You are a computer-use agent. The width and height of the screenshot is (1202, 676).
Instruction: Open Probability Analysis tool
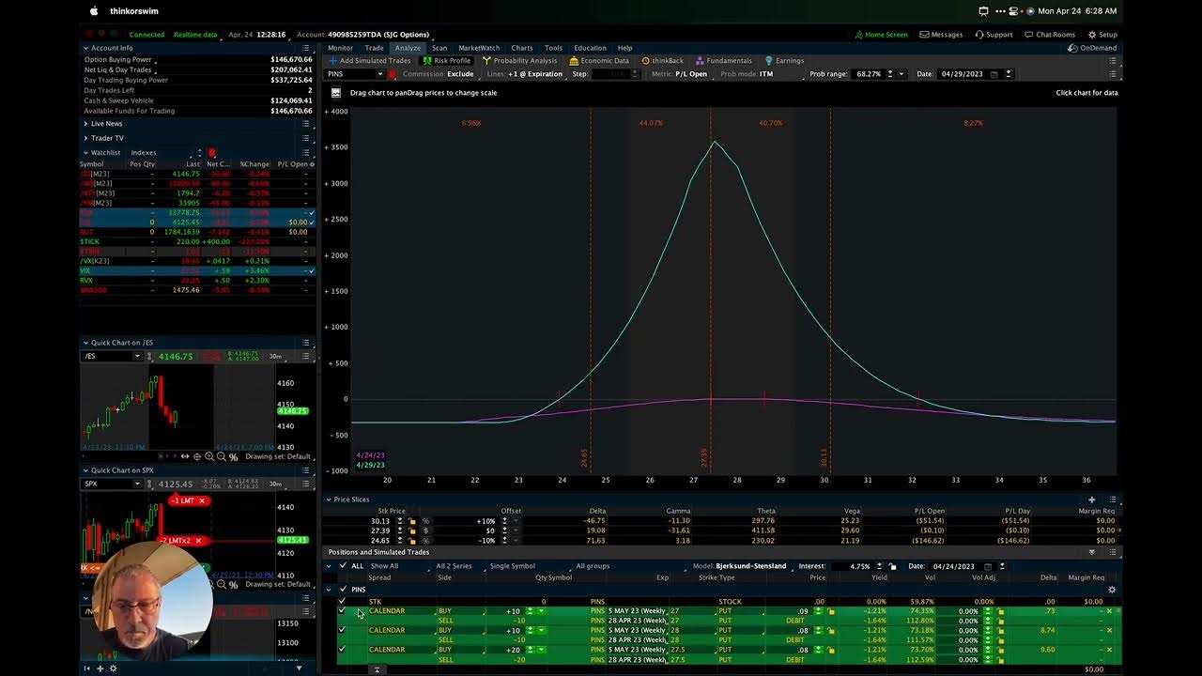[x=519, y=61]
